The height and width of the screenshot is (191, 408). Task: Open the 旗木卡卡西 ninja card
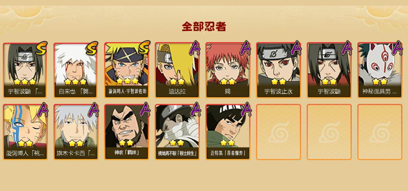[x=76, y=132]
